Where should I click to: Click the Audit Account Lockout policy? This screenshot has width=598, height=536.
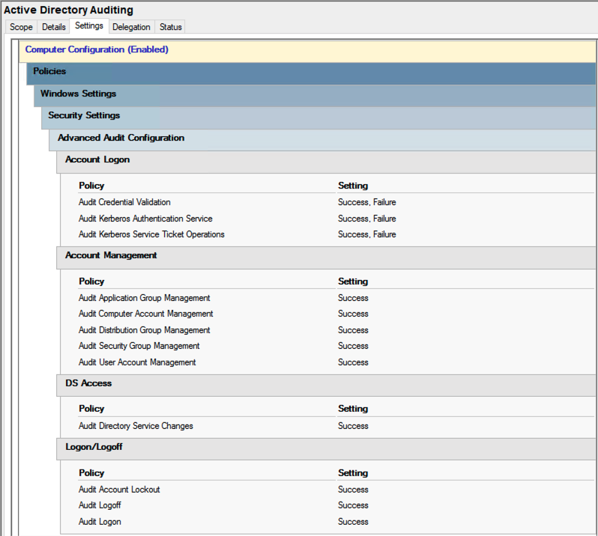(x=119, y=490)
